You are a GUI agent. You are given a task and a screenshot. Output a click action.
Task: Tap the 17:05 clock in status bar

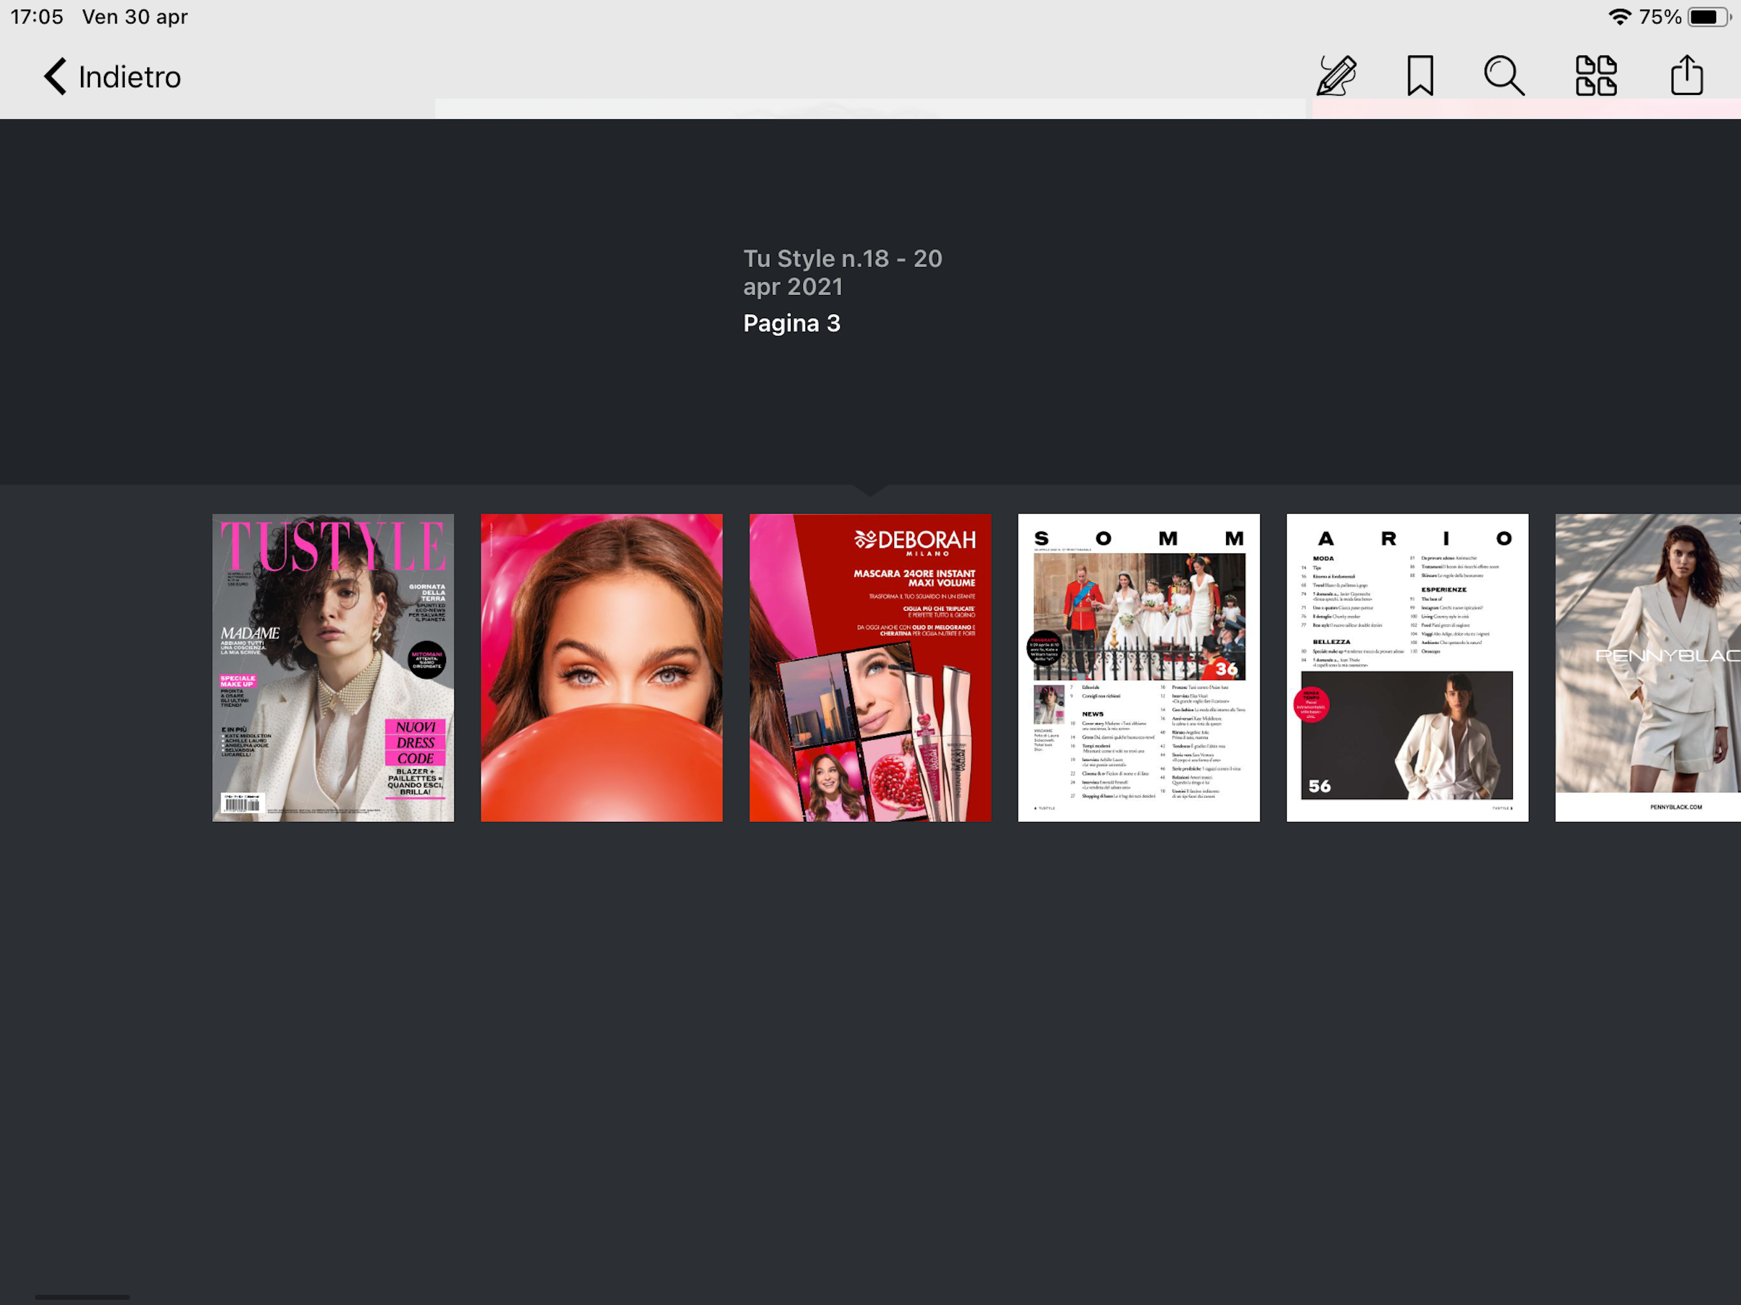coord(36,17)
